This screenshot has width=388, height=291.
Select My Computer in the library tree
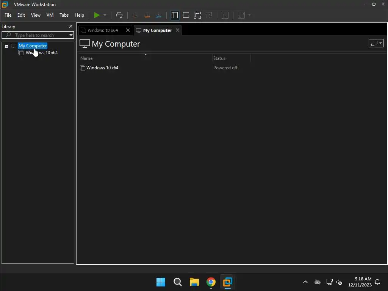point(33,46)
